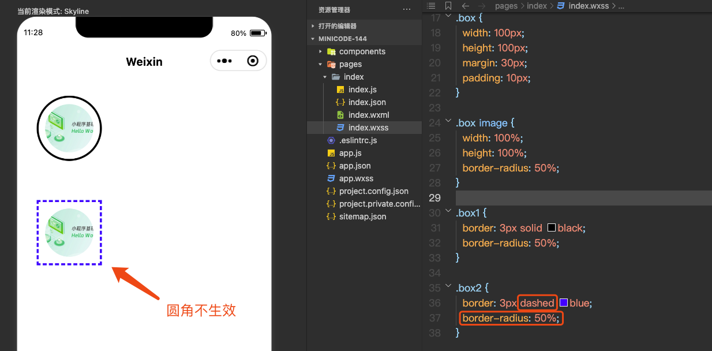
Task: Click the 11:28 time in simulator
Action: (33, 33)
